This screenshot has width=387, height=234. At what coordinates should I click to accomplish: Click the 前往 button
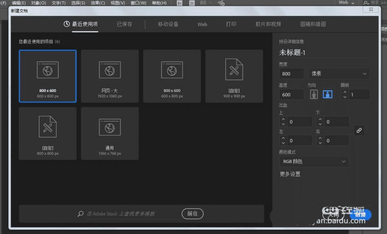(192, 214)
